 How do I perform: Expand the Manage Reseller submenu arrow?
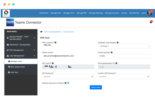point(34,38)
